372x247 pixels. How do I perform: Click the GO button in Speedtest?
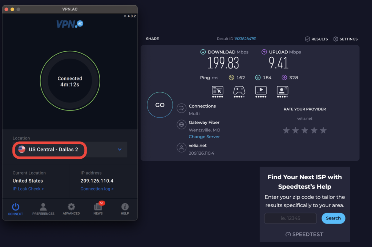coord(160,105)
